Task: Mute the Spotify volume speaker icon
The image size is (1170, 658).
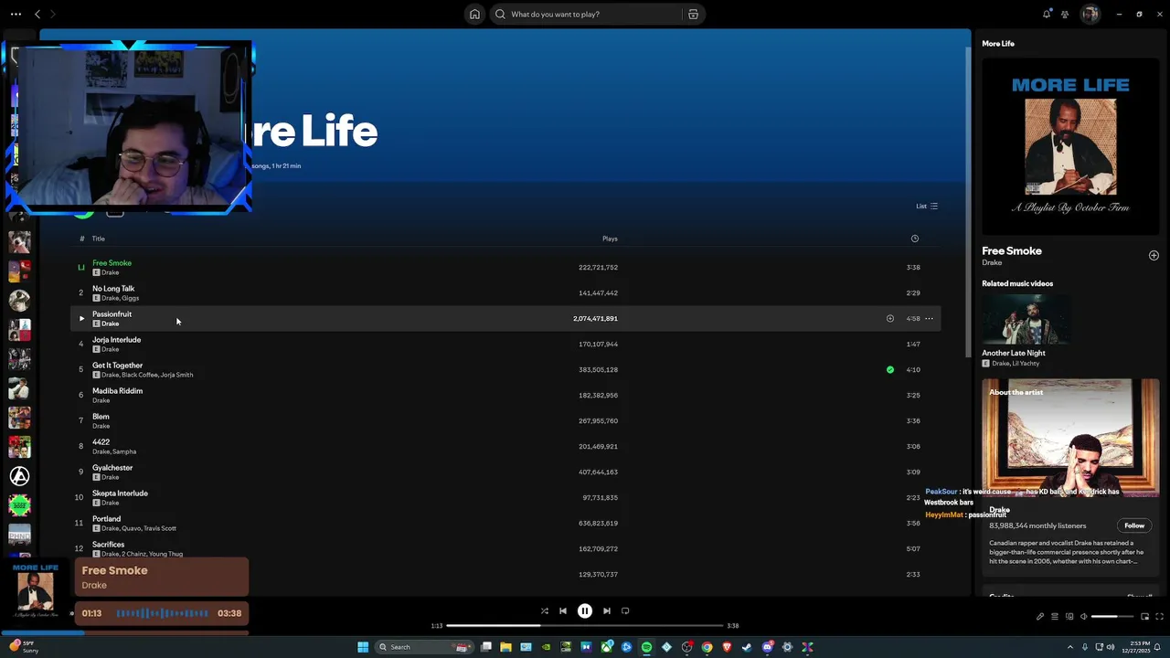Action: click(x=1083, y=616)
